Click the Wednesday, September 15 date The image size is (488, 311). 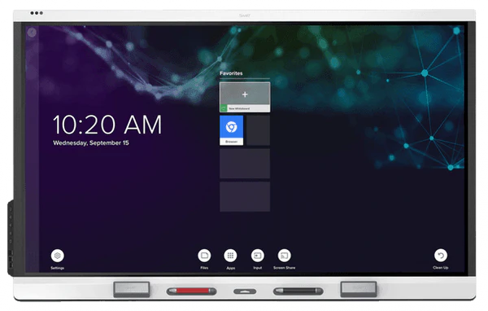click(x=91, y=143)
